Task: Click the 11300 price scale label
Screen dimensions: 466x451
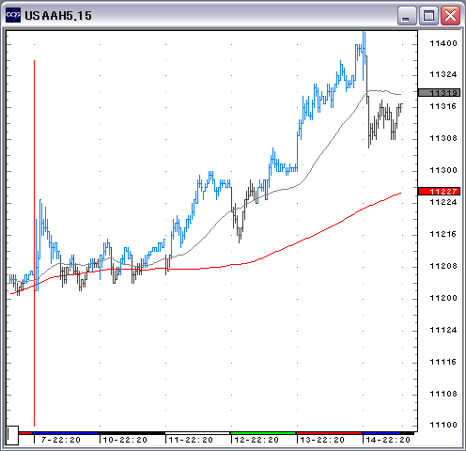Action: click(443, 170)
